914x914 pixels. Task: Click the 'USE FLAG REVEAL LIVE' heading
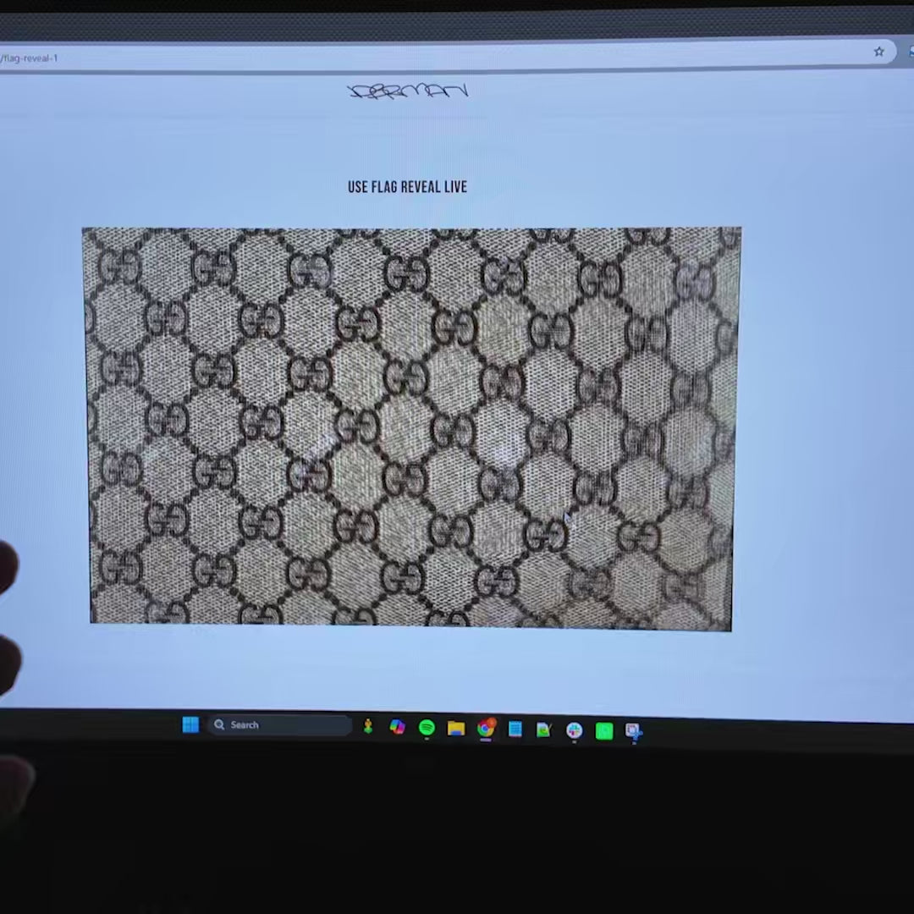(x=407, y=187)
